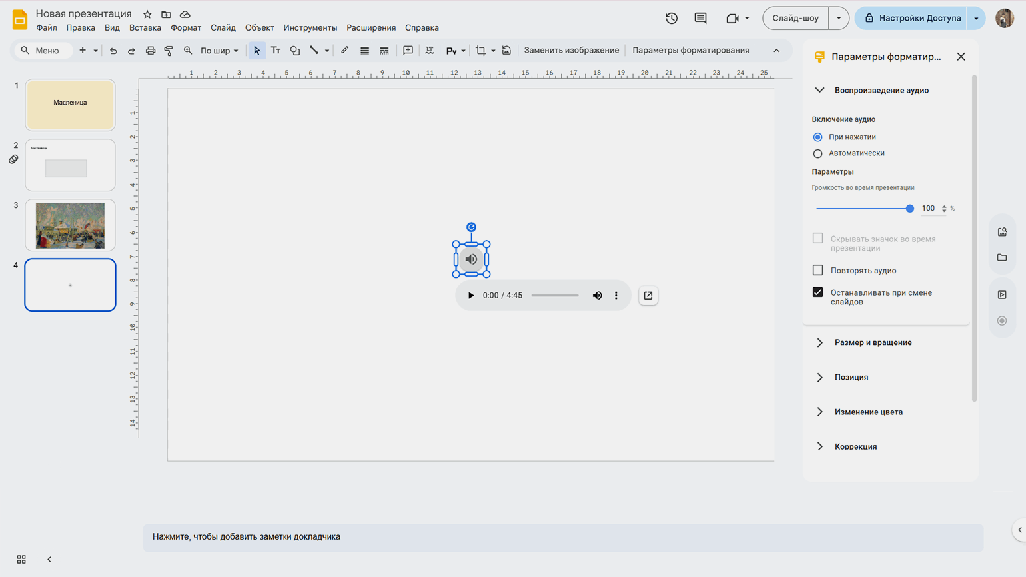Click the 'Слайд-шоу' button
The height and width of the screenshot is (577, 1026).
[795, 18]
